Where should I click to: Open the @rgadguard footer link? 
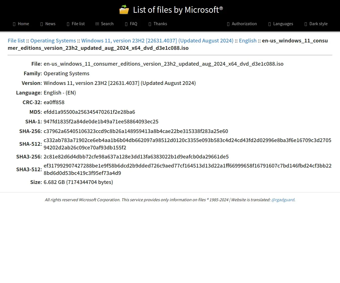pos(283,200)
